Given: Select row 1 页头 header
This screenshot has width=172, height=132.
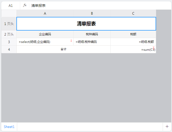Looking at the screenshot, I should (x=9, y=24).
